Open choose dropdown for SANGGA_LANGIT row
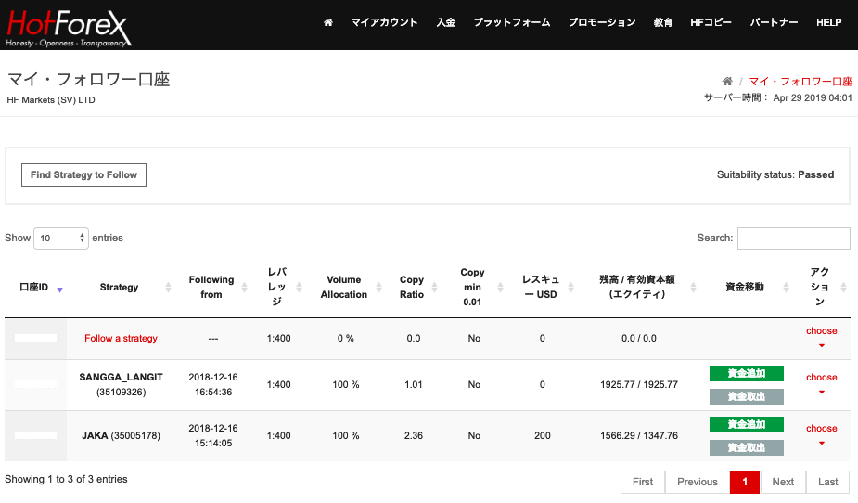Screen dimensions: 858x503 (821, 384)
